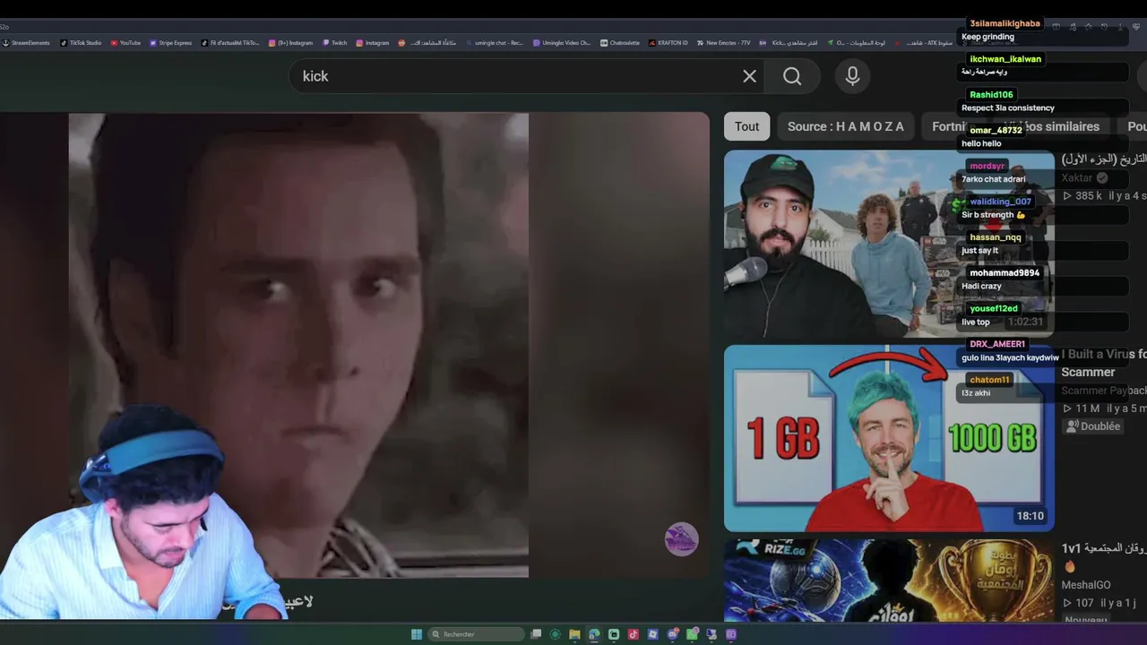Open the New Emotes - 7TV bookmark
Viewport: 1147px width, 645px height.
[x=724, y=43]
